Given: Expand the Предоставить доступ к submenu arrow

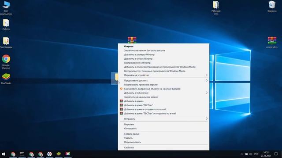Looking at the screenshot, I should 207,80.
